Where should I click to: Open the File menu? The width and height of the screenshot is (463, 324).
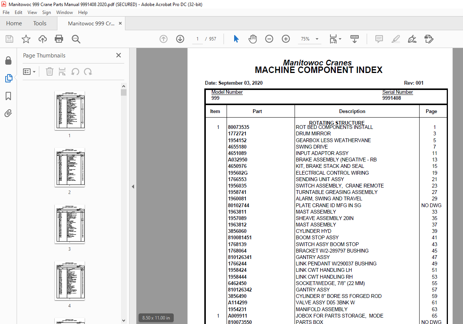pos(6,12)
